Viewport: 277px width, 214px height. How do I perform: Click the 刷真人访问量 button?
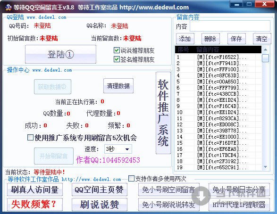[x=35, y=189]
